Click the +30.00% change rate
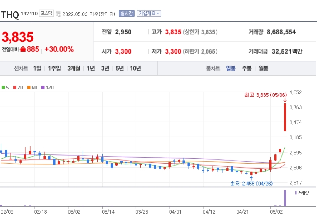 click(x=59, y=49)
